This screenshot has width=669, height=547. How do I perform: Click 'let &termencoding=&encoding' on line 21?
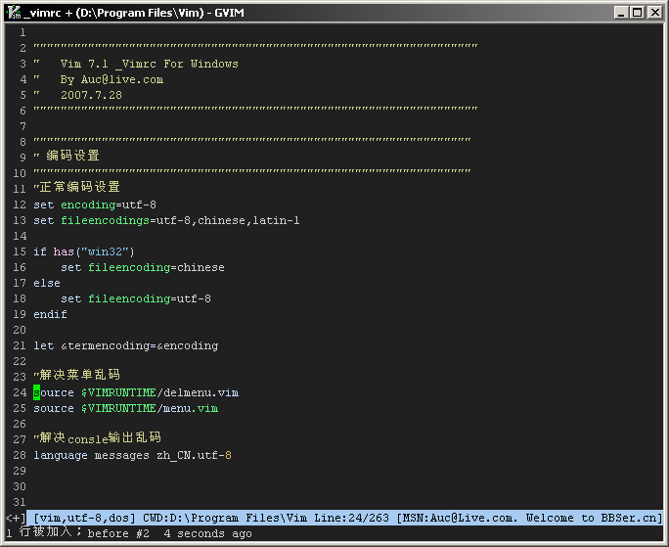[125, 345]
